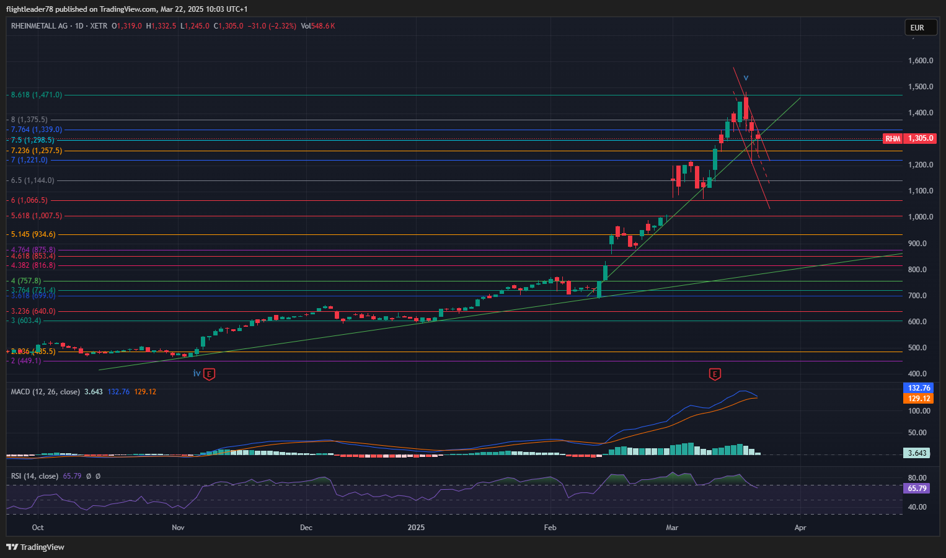Click the RSI 80.00 axis label
946x558 pixels.
pos(917,478)
